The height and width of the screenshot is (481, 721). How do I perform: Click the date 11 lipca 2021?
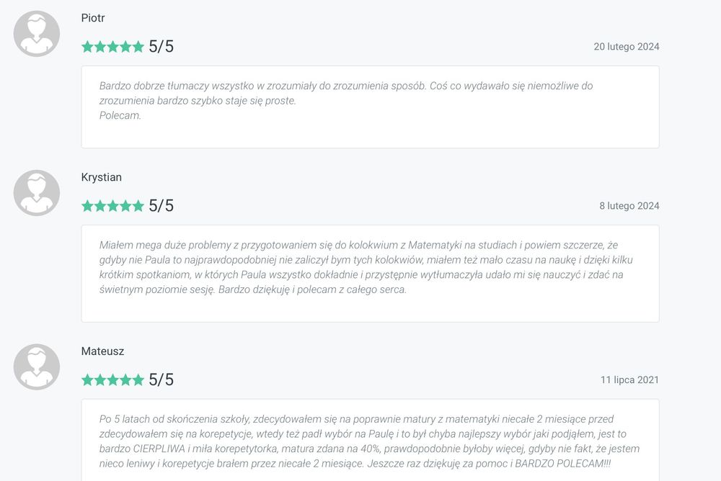point(629,380)
